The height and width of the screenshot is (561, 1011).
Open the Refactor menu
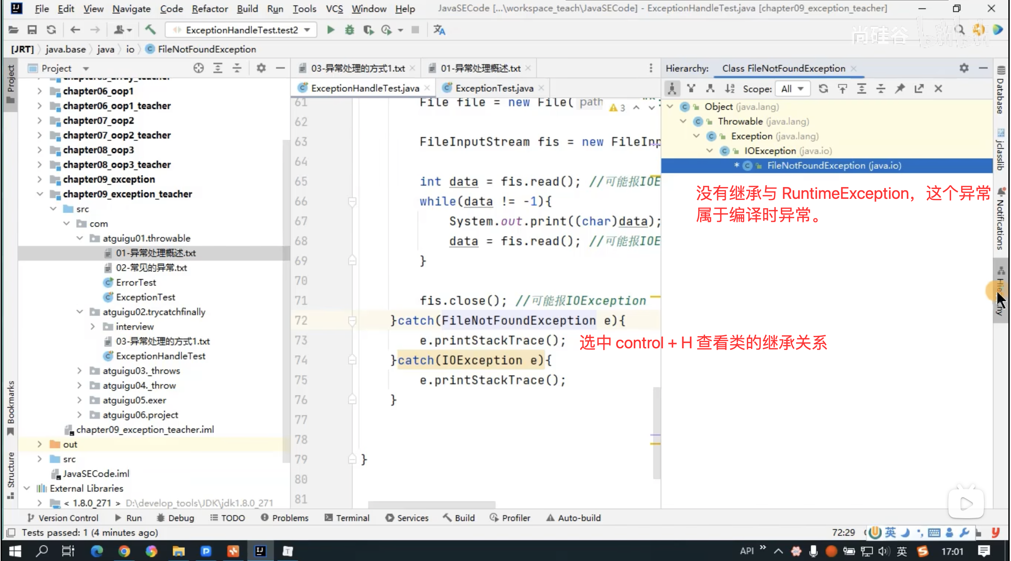click(x=210, y=9)
